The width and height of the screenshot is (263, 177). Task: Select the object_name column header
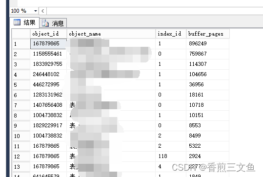click(x=111, y=34)
